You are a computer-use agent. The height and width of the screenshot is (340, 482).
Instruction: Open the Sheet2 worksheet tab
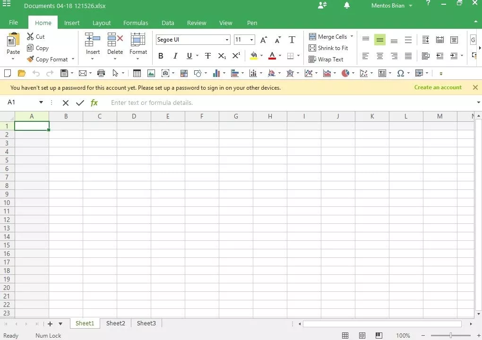tap(115, 323)
